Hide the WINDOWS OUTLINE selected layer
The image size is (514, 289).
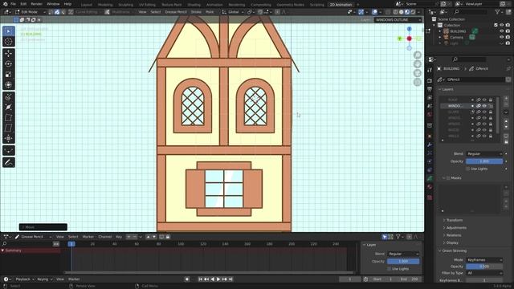(x=484, y=106)
